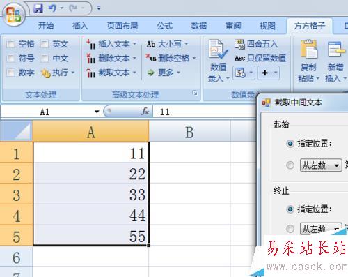This screenshot has width=348, height=277.
Task: Click cell containing 44
Action: tap(91, 214)
